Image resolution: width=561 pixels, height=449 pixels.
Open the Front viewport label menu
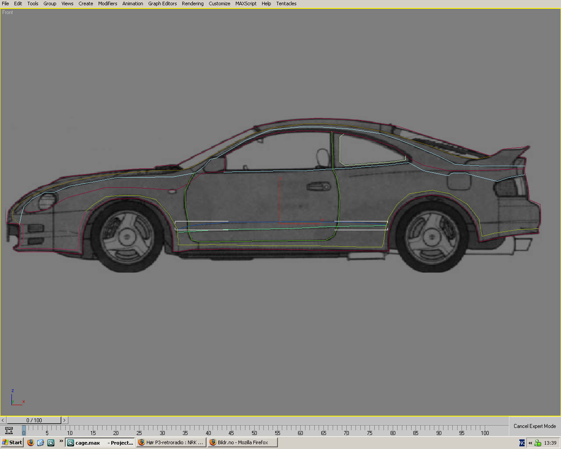point(7,12)
